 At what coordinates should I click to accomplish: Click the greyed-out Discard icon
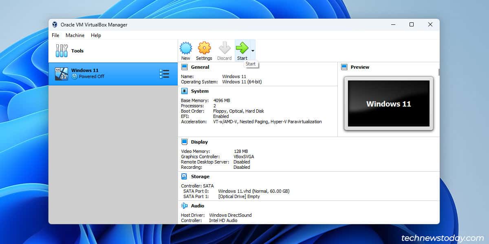pos(225,48)
